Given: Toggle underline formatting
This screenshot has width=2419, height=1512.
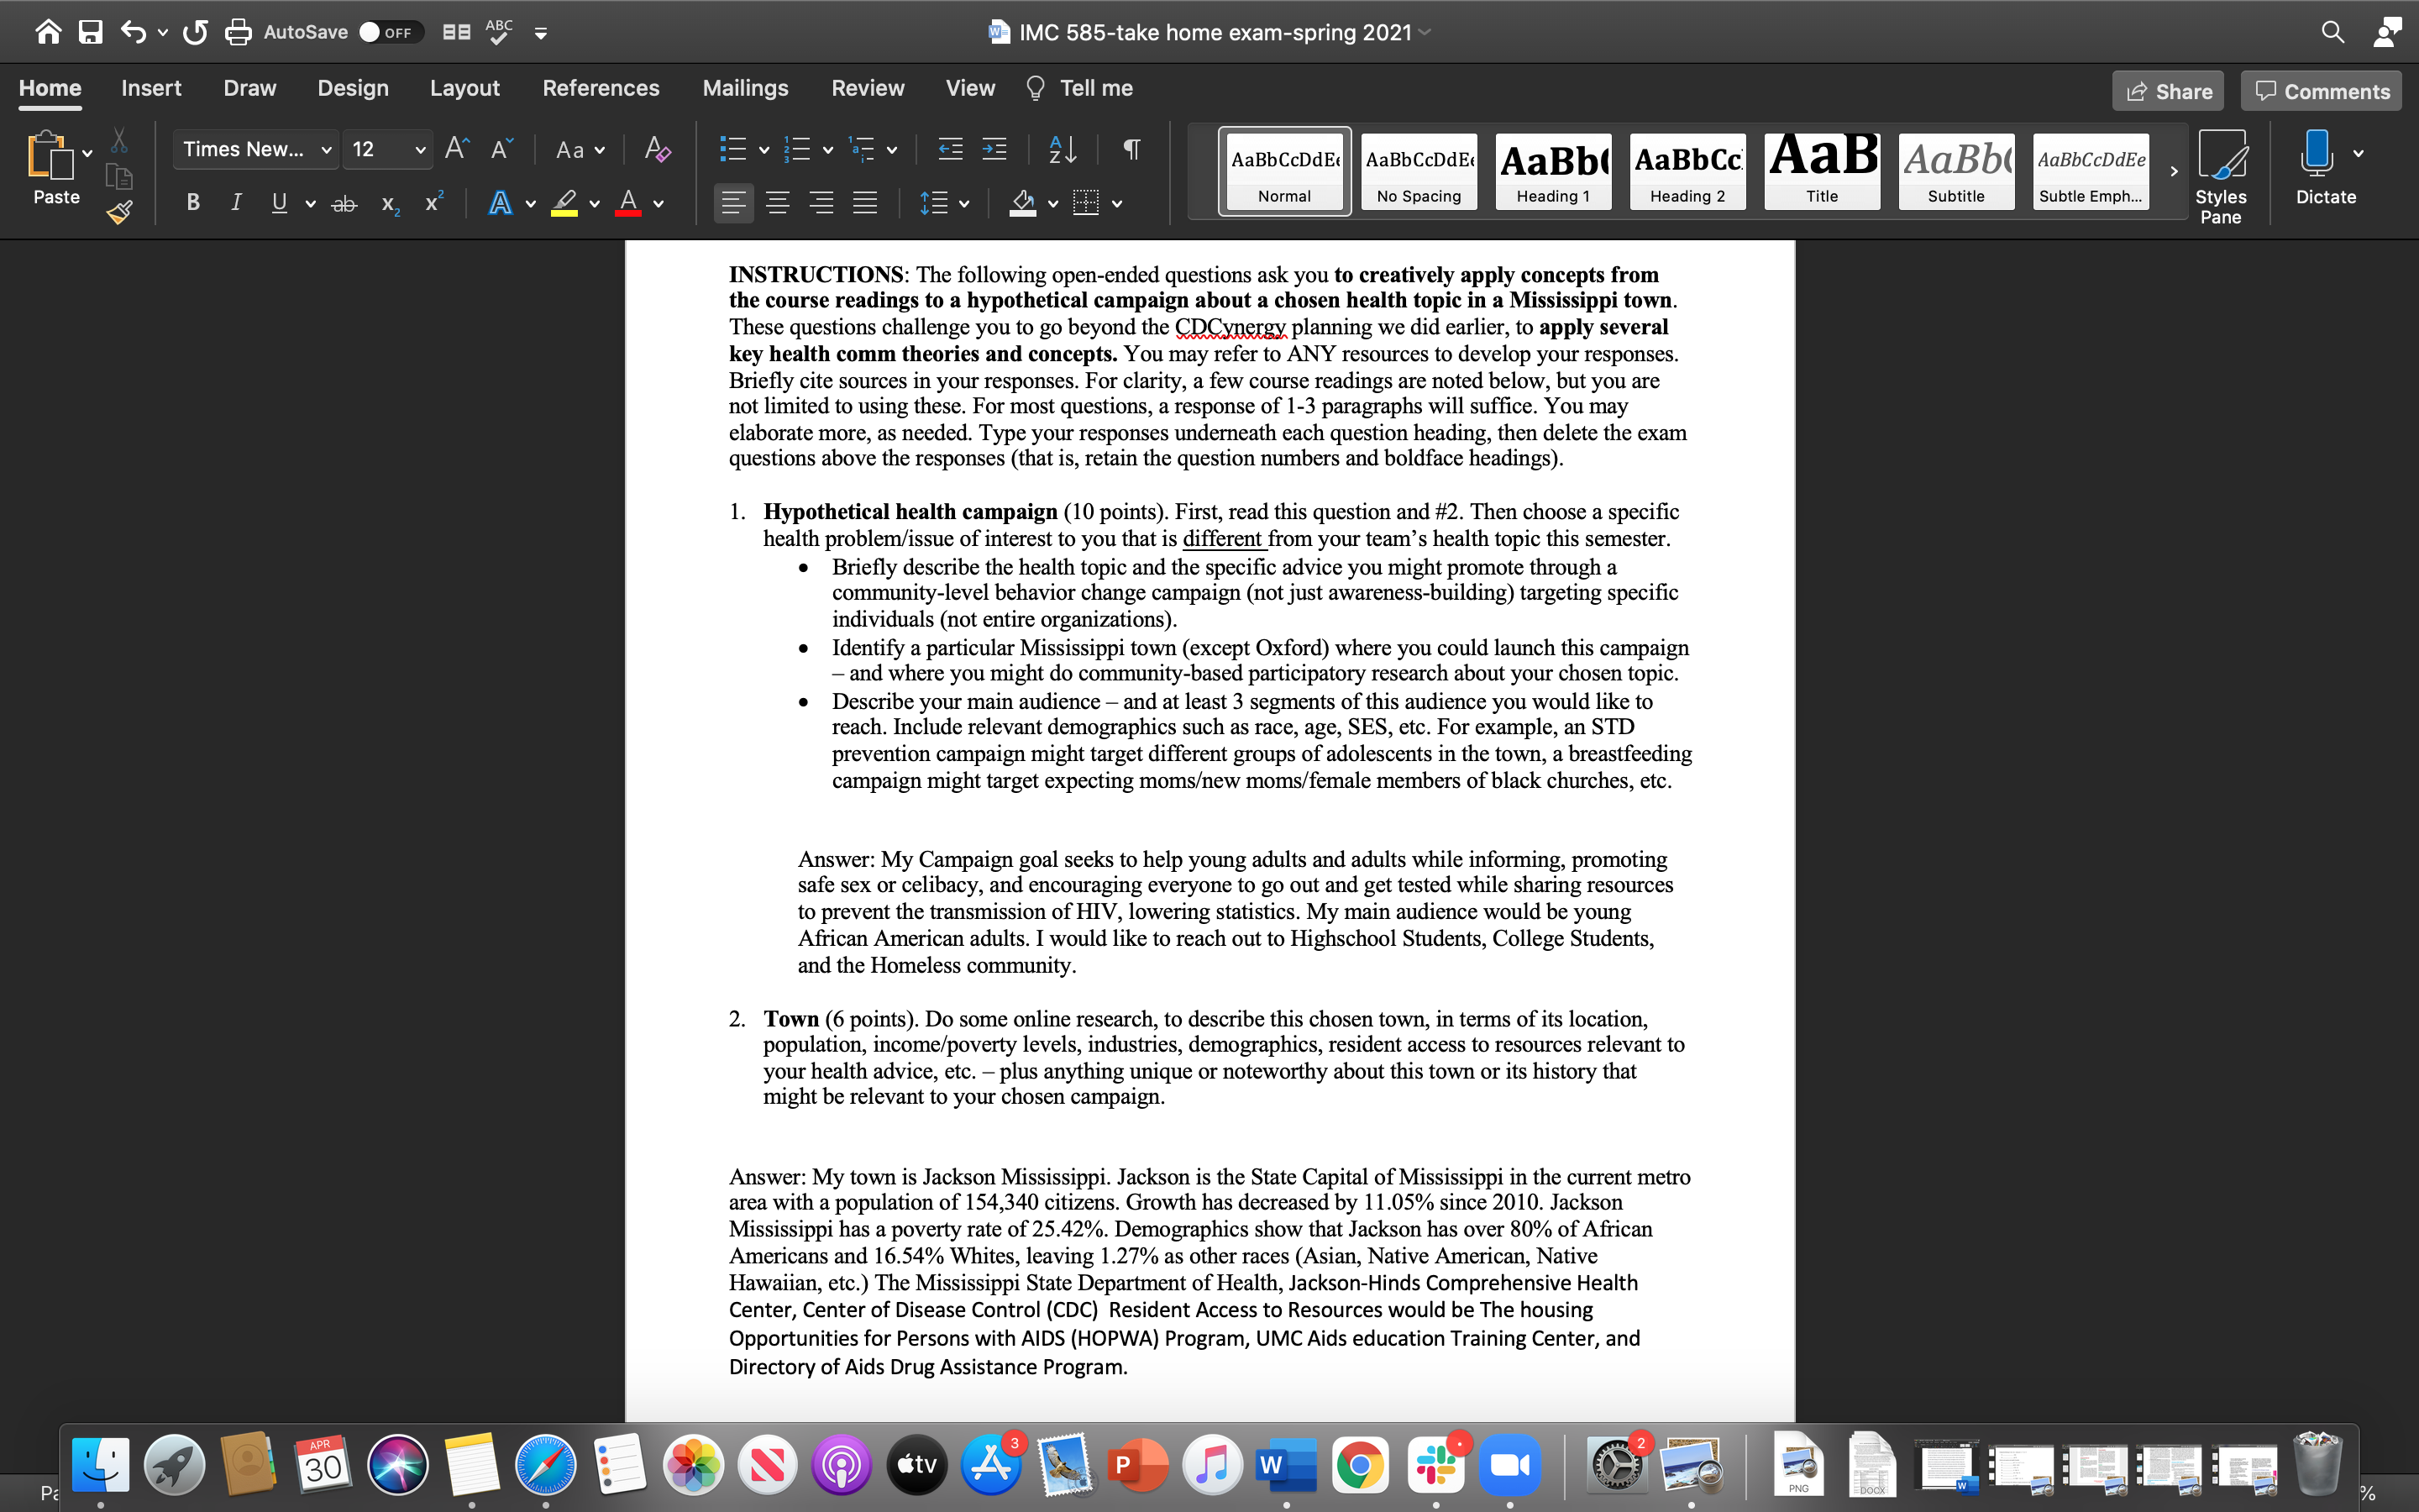Looking at the screenshot, I should click(x=279, y=203).
